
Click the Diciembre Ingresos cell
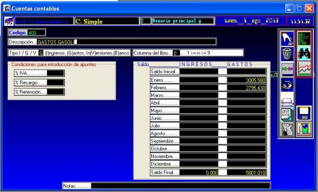(x=199, y=164)
